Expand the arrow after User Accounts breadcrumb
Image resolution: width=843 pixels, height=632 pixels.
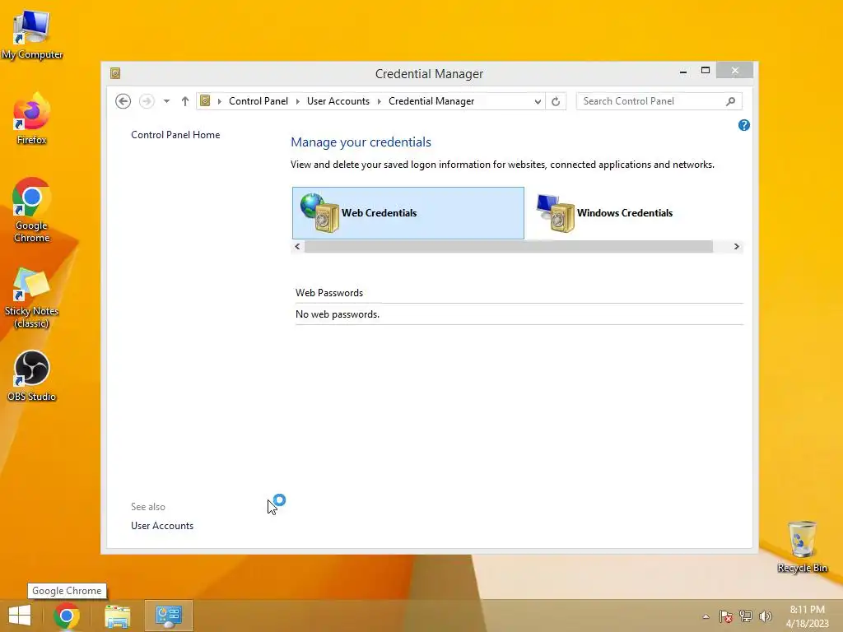pos(379,101)
